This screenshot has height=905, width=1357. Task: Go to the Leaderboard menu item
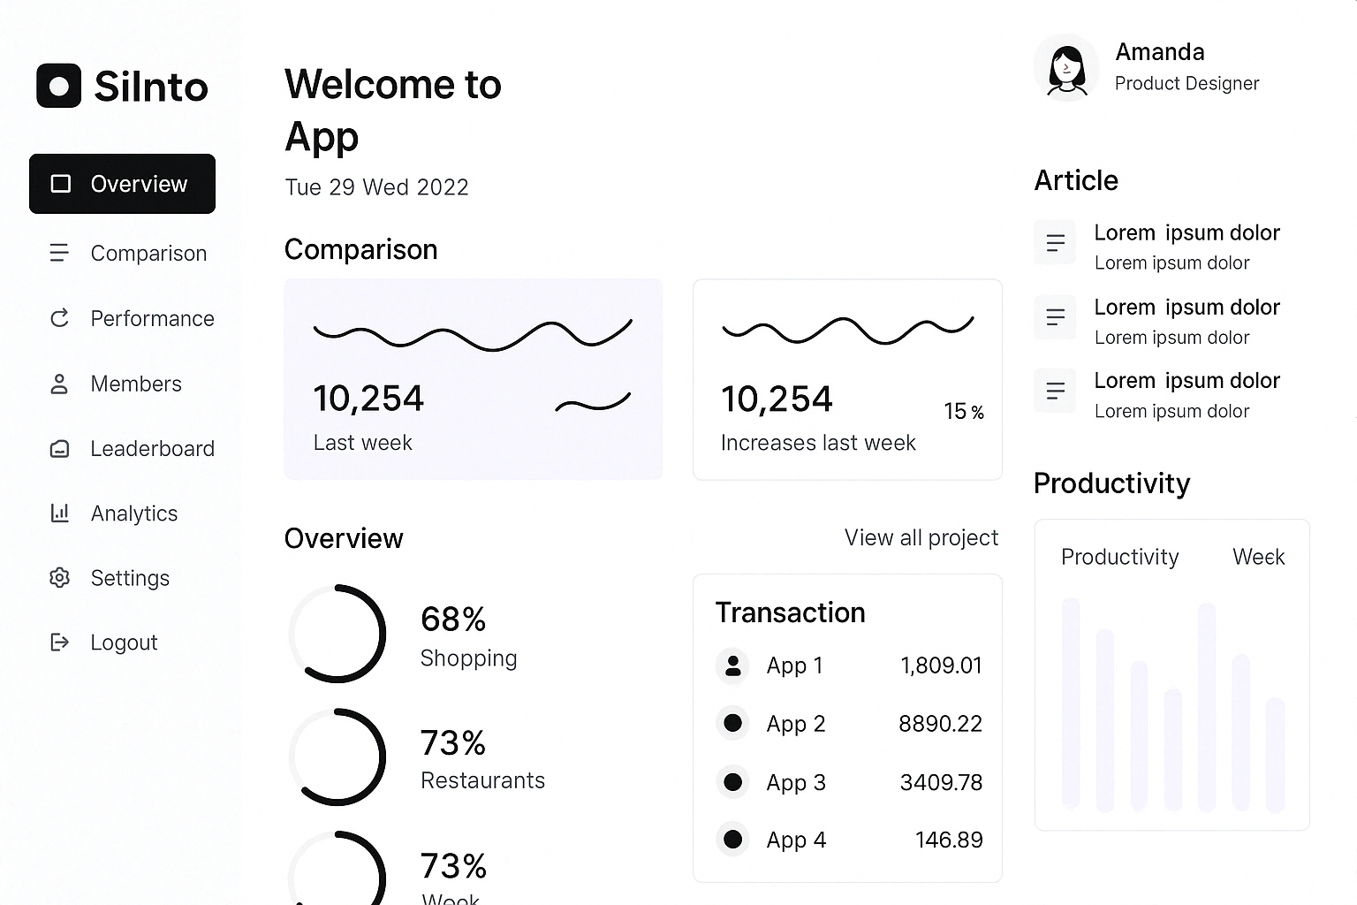[x=152, y=449]
